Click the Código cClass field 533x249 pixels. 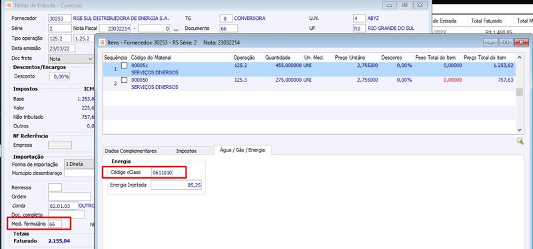(163, 173)
